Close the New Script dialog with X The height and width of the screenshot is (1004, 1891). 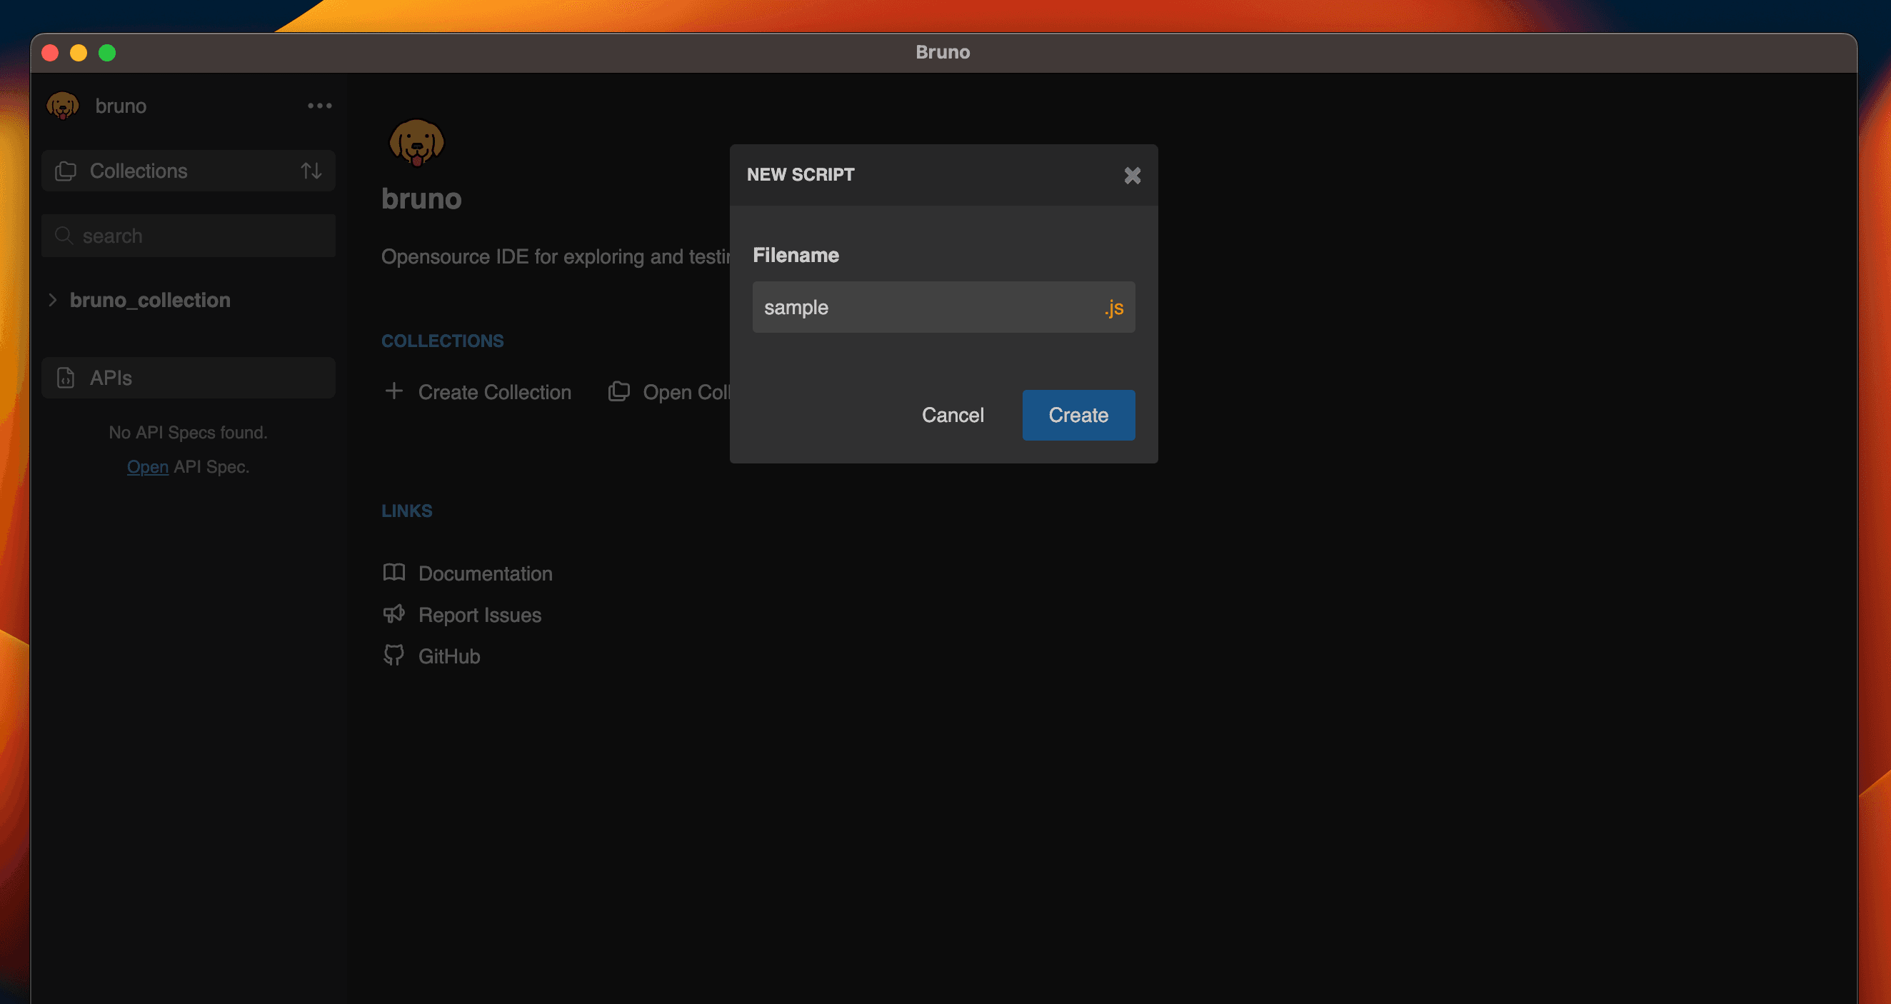click(1132, 176)
